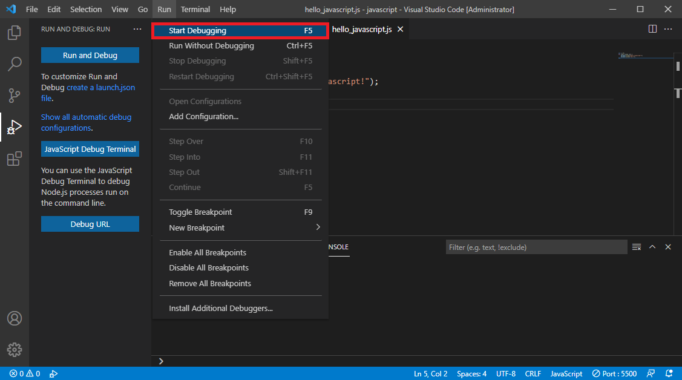Choose Enable All Breakpoints
Image resolution: width=682 pixels, height=380 pixels.
(240, 252)
